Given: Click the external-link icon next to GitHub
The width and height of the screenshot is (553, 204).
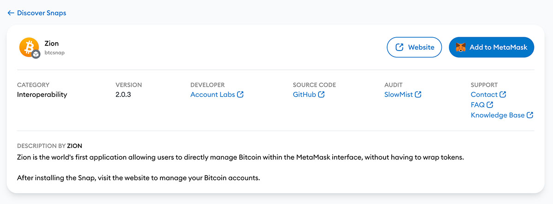Looking at the screenshot, I should (x=321, y=95).
